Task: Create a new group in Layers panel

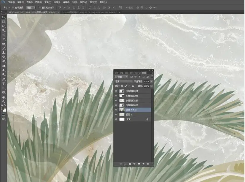Action: tap(139, 164)
